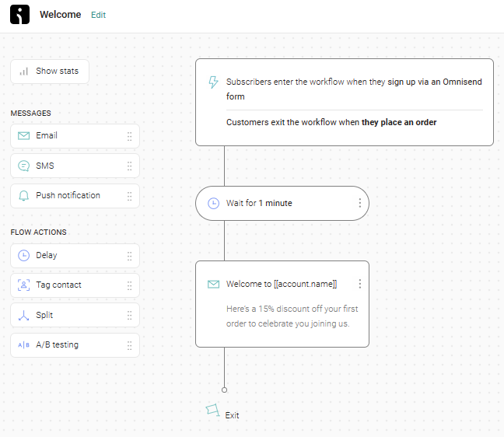
Task: Click the Show stats button
Action: pos(50,72)
